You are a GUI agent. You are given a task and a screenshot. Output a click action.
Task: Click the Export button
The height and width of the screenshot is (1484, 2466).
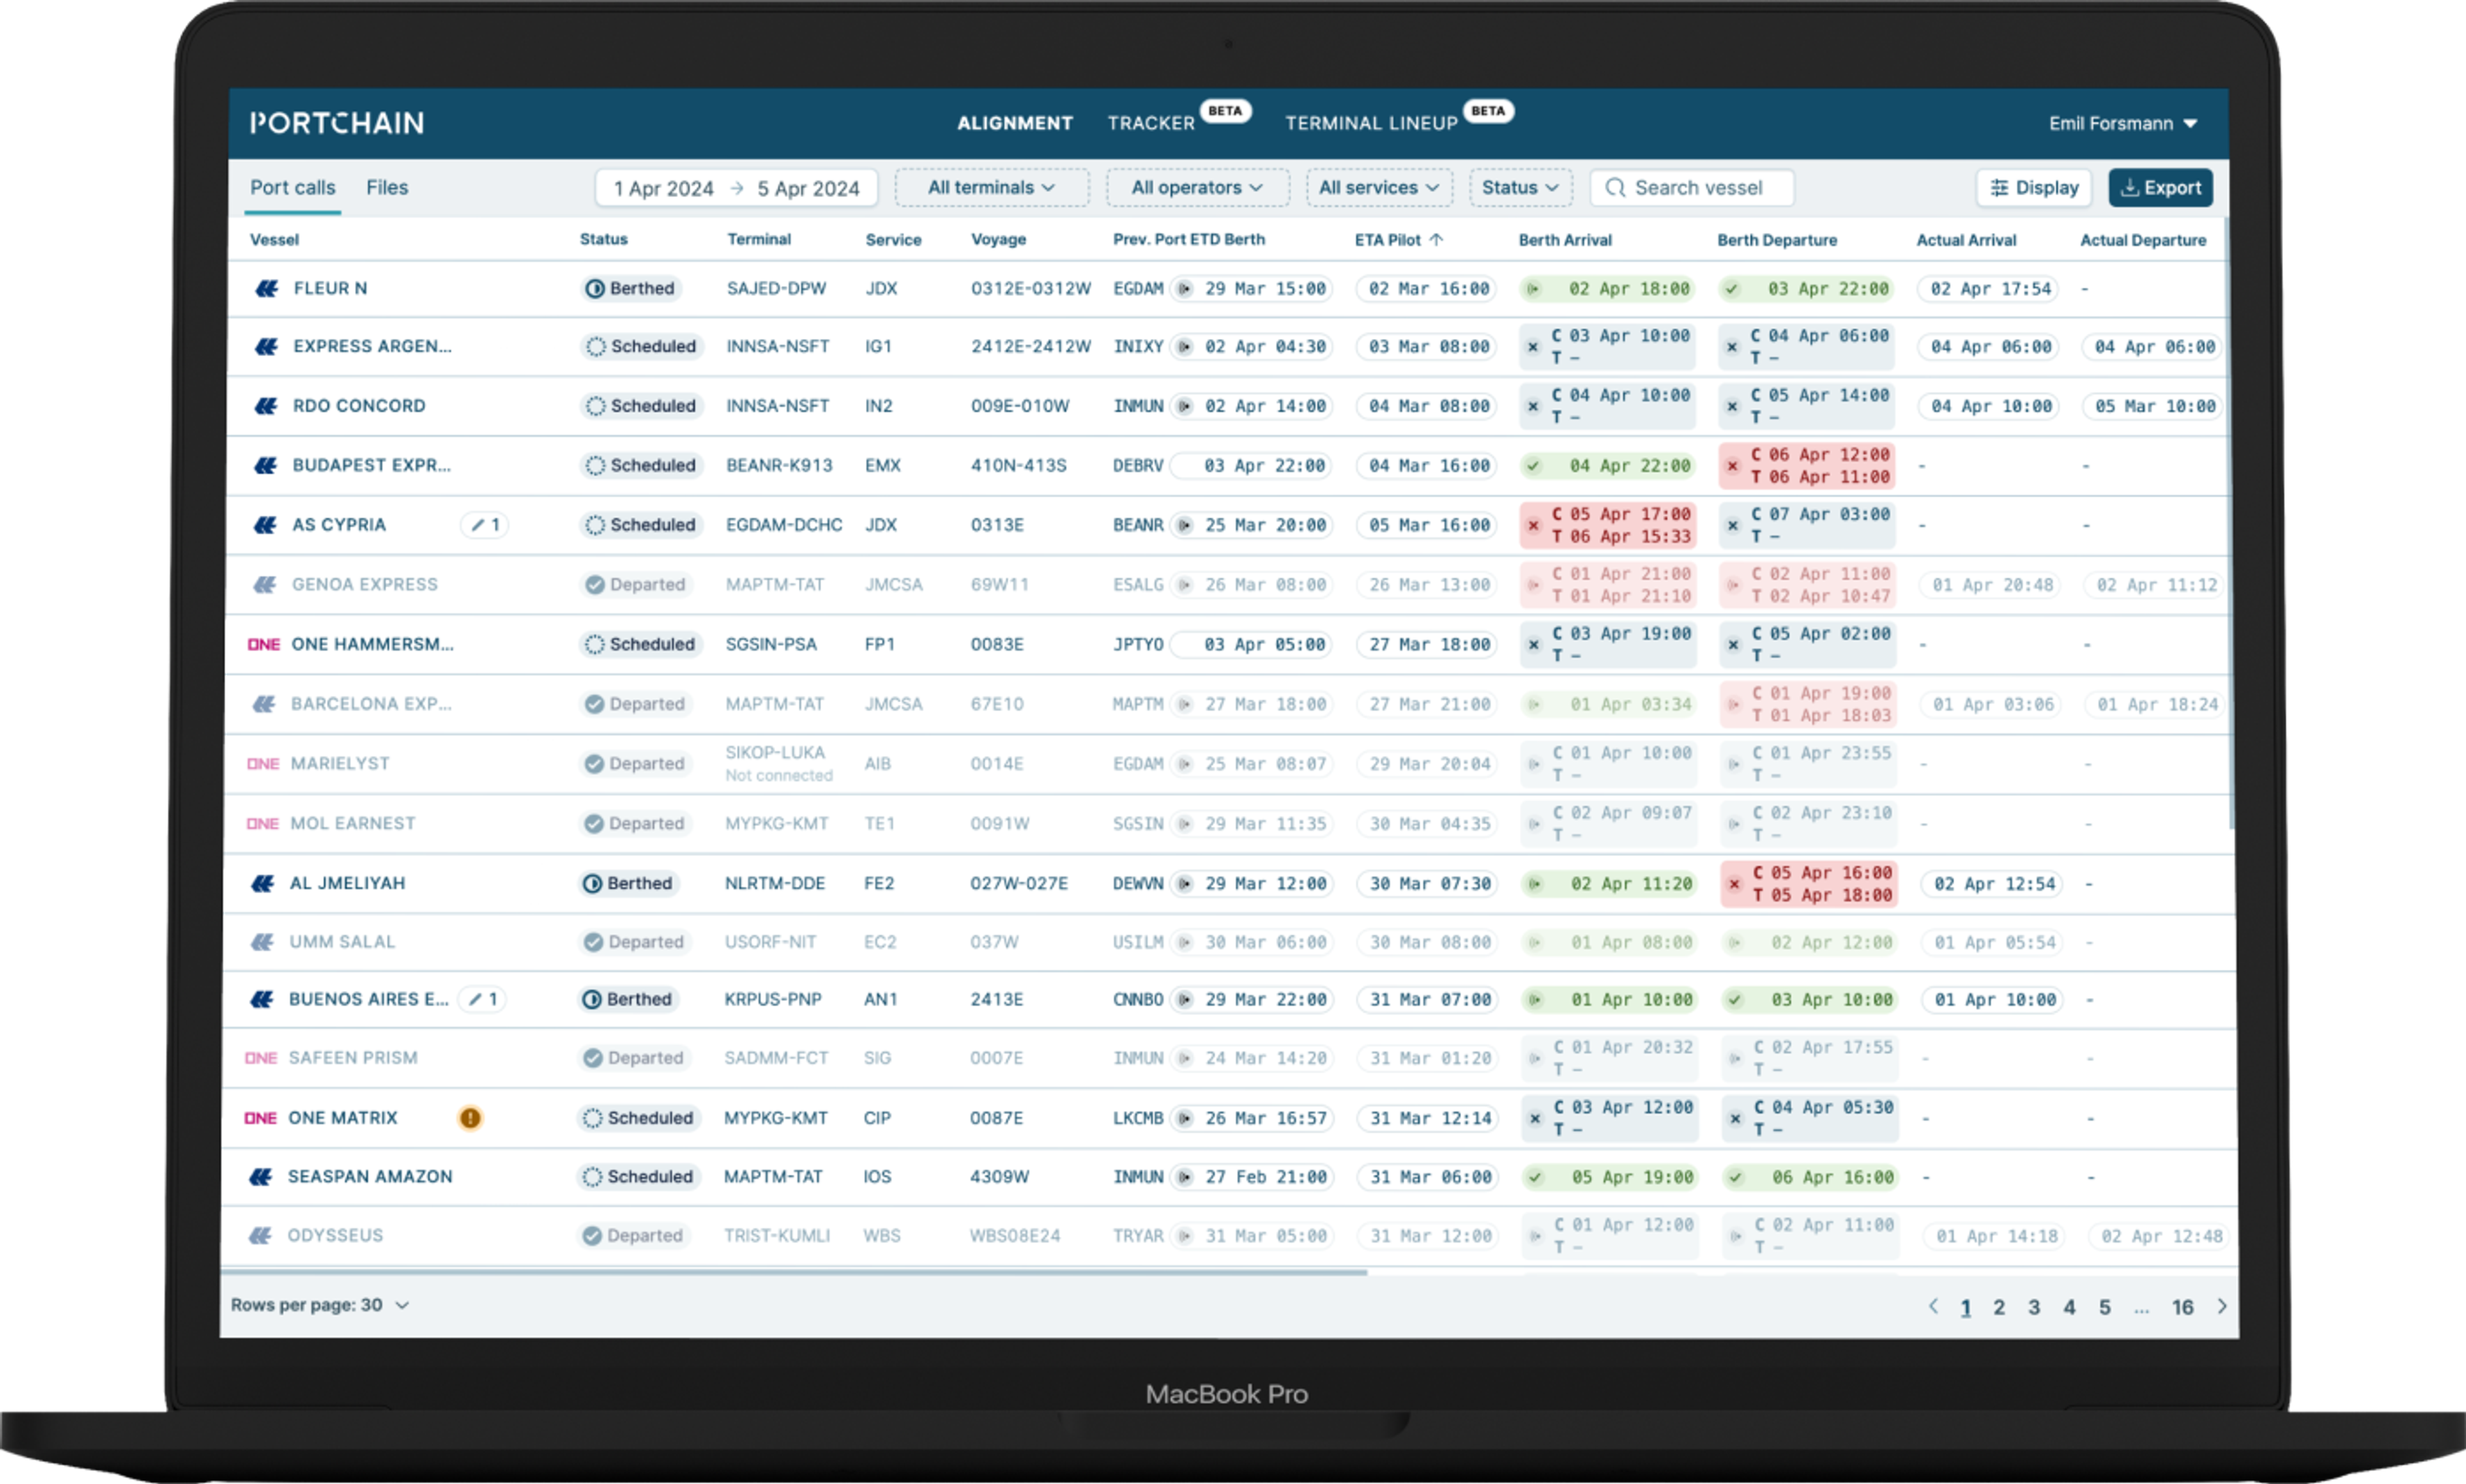2160,188
